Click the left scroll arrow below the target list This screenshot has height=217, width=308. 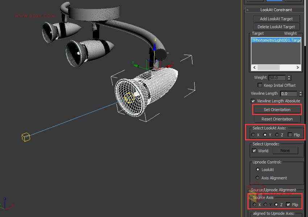(x=254, y=67)
